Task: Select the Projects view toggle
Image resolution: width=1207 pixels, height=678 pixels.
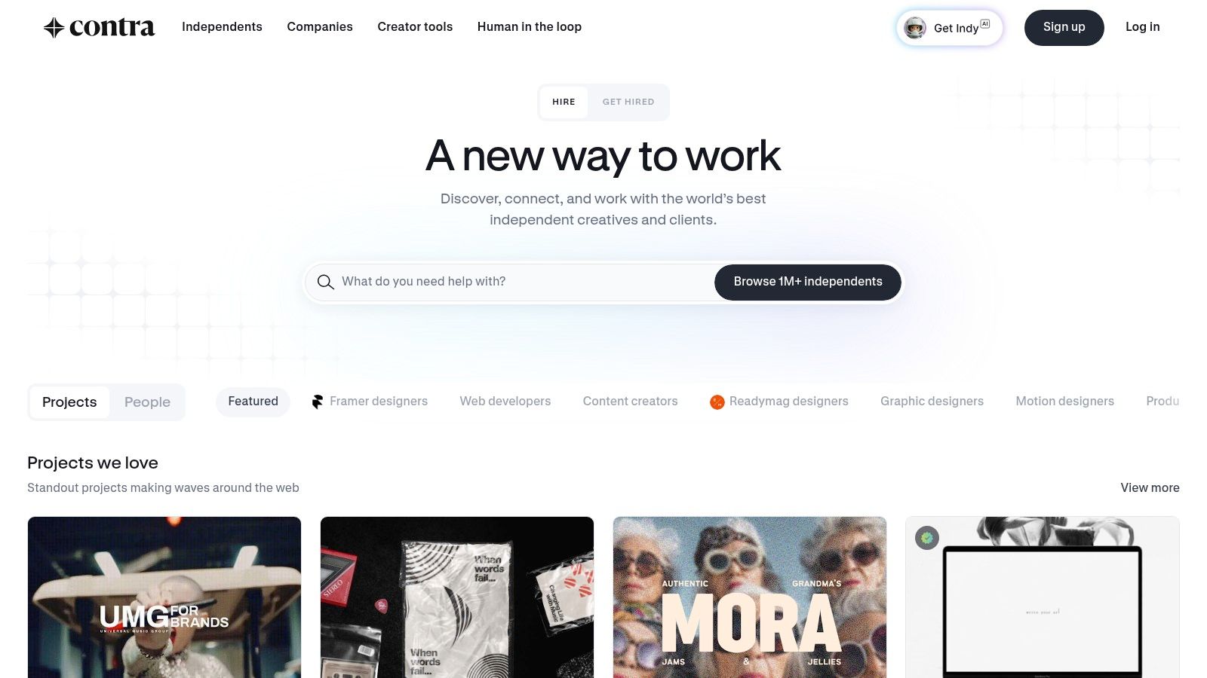Action: click(69, 402)
